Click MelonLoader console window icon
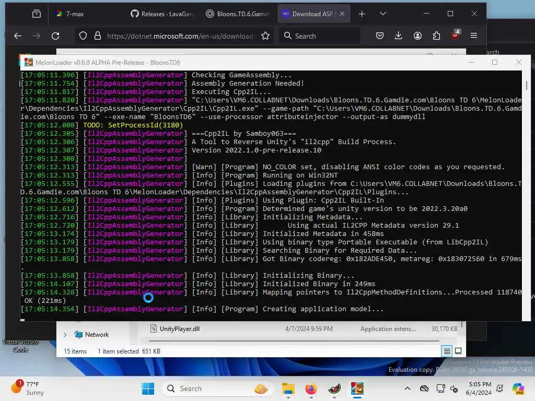The image size is (535, 401). [29, 63]
